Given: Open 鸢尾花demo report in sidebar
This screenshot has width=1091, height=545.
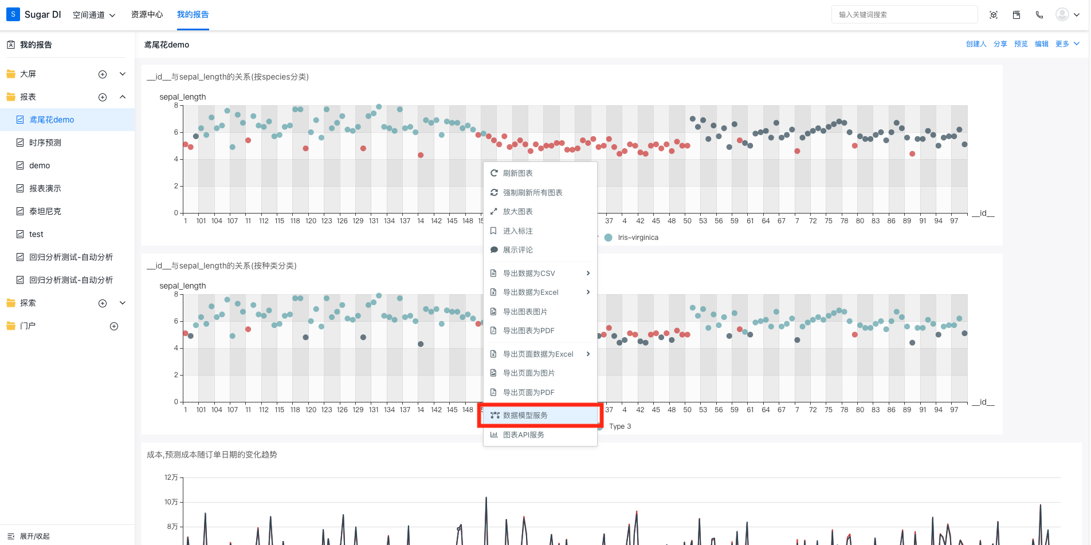Looking at the screenshot, I should pyautogui.click(x=68, y=120).
